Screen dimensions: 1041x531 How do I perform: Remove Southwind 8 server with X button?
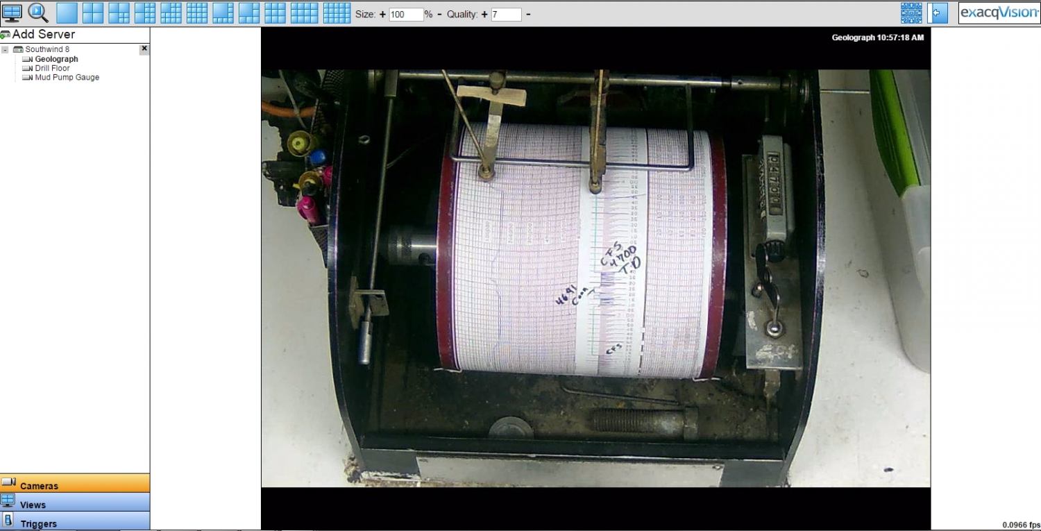tap(144, 49)
